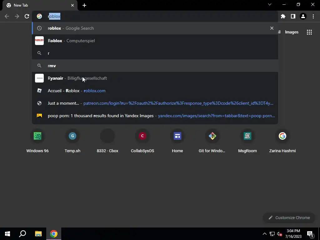Open File Explorer from the taskbar
320x240 pixels.
coord(38,234)
